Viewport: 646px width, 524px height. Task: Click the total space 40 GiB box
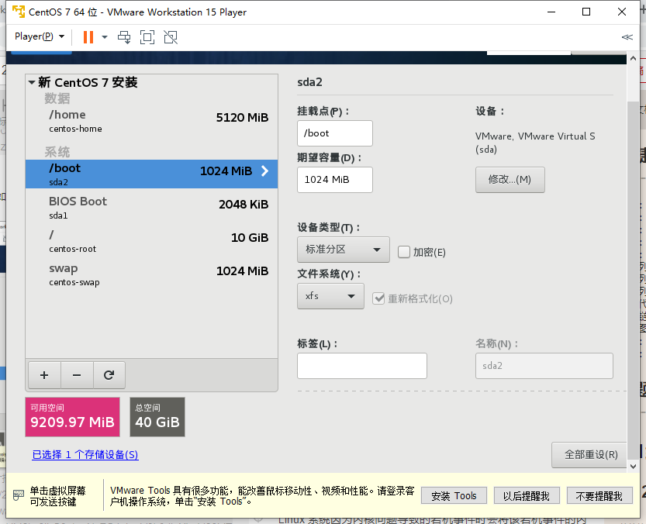tap(157, 417)
